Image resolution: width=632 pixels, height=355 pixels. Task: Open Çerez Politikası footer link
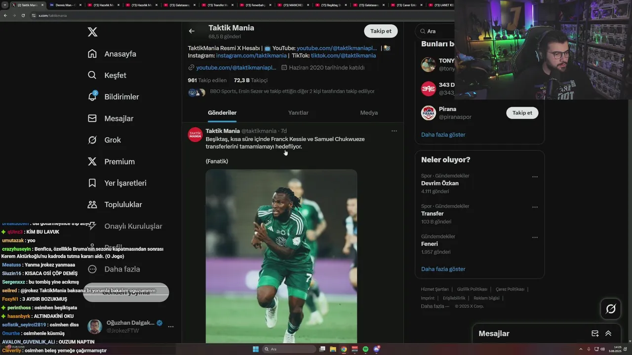tap(510, 289)
